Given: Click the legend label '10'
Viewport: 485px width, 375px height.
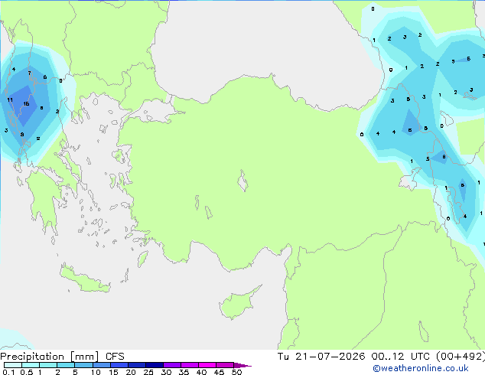Looking at the screenshot, I should coord(96,372).
